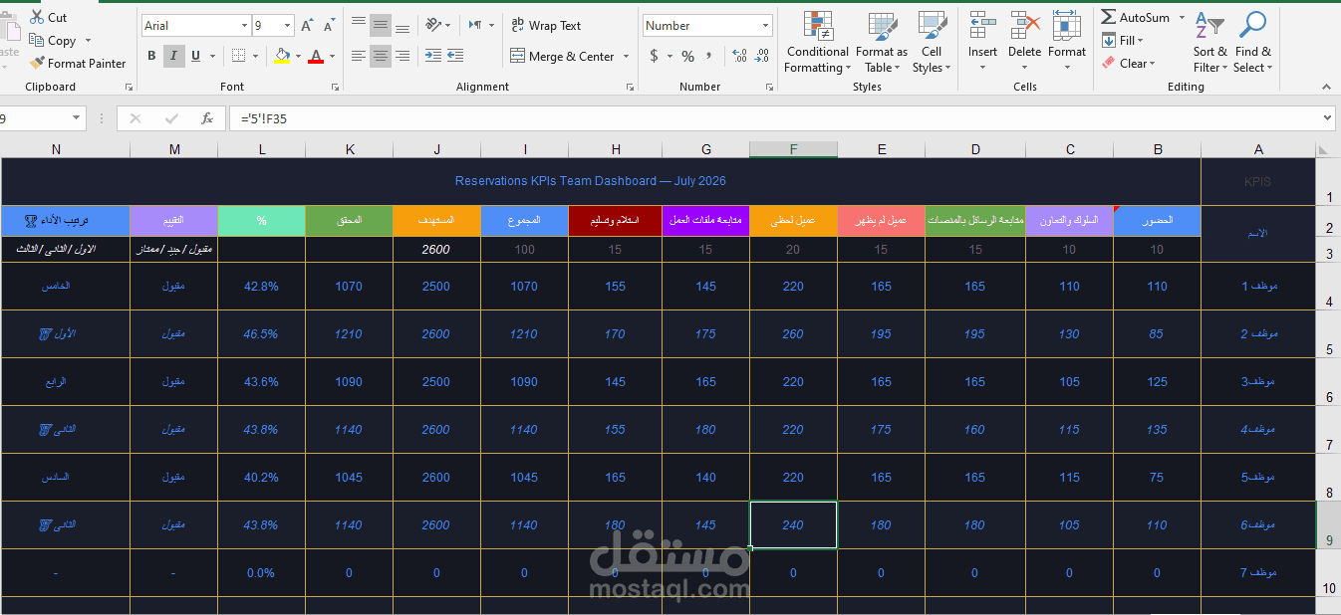
Task: Select the Format Painter brush
Action: 37,63
